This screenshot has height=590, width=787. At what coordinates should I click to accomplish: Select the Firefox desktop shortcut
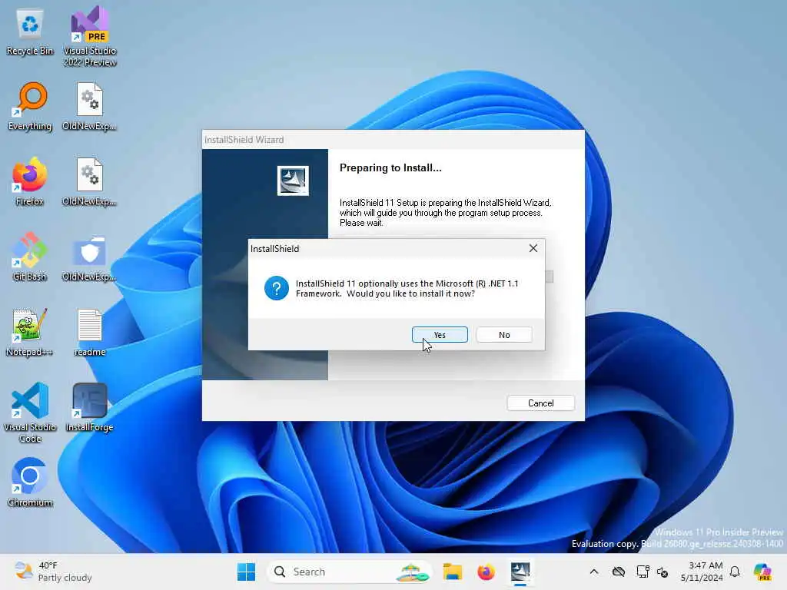(30, 181)
